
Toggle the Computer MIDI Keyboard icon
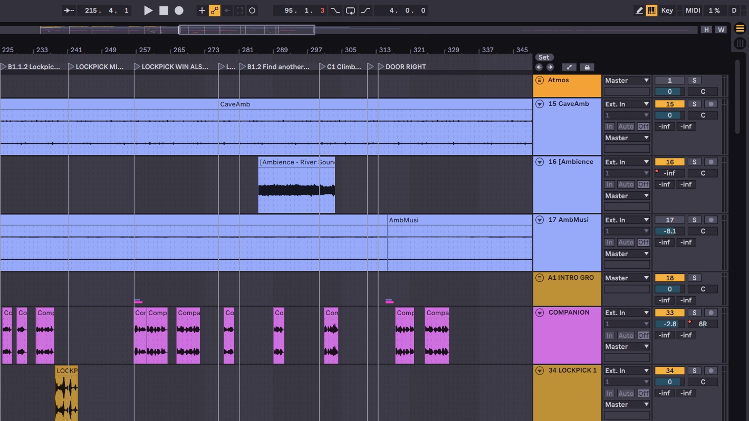pos(652,11)
